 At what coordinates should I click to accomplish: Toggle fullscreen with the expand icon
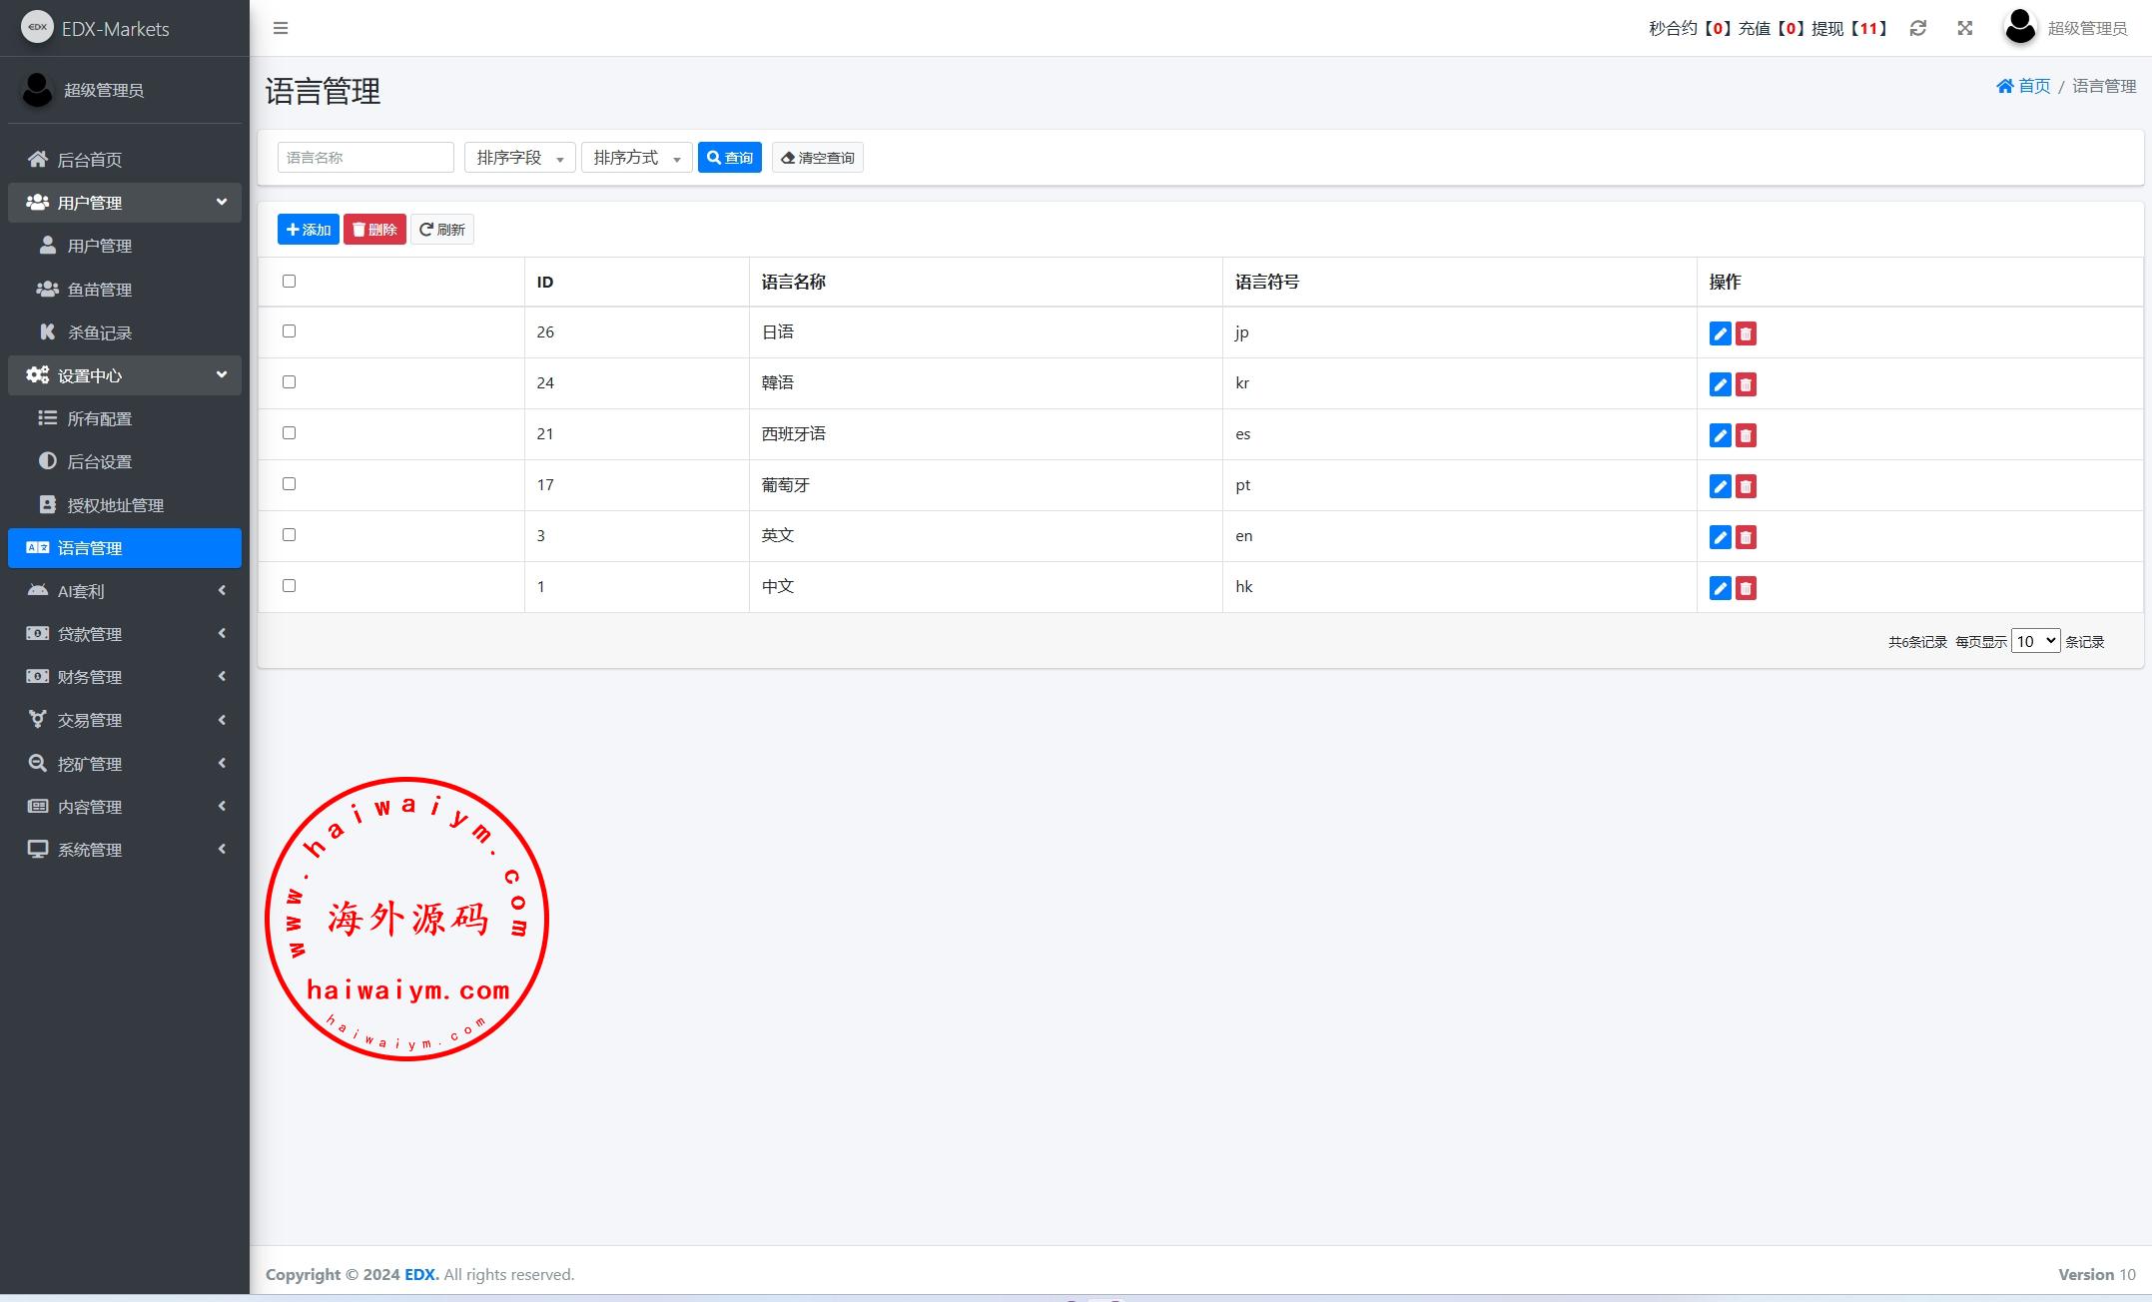pyautogui.click(x=1964, y=28)
